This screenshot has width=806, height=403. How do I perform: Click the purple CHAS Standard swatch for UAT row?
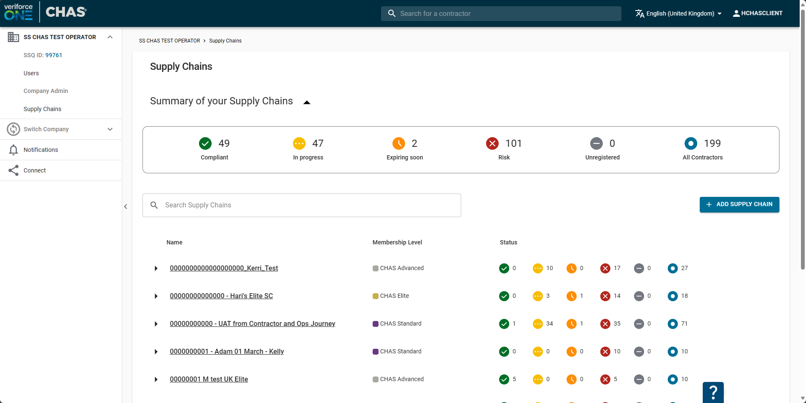click(x=375, y=324)
